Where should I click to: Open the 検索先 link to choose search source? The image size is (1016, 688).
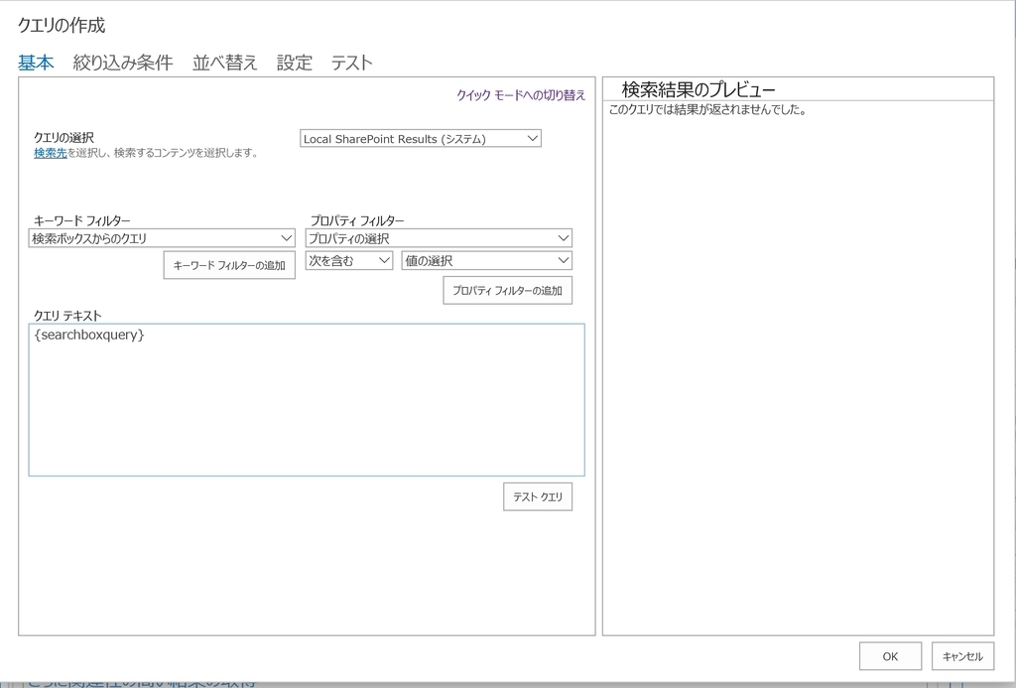point(50,152)
